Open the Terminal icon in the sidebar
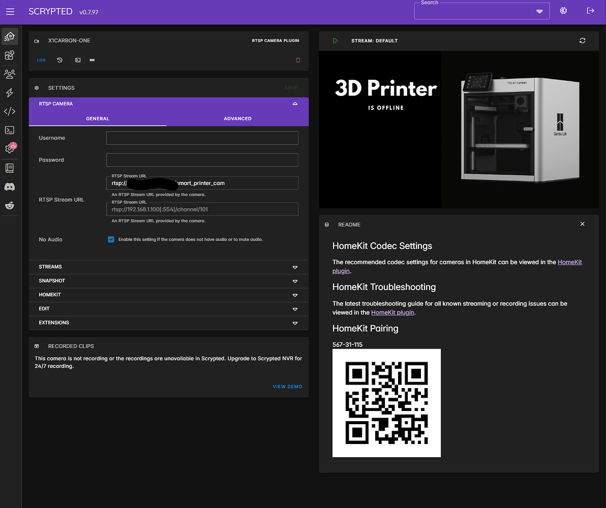This screenshot has width=606, height=508. click(x=9, y=130)
